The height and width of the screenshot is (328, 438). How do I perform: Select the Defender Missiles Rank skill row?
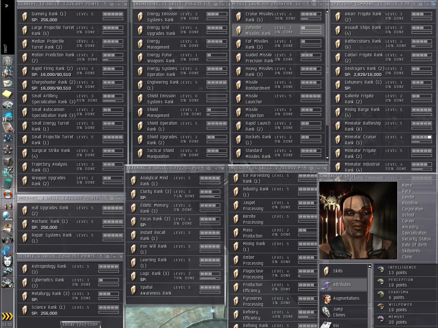[278, 30]
